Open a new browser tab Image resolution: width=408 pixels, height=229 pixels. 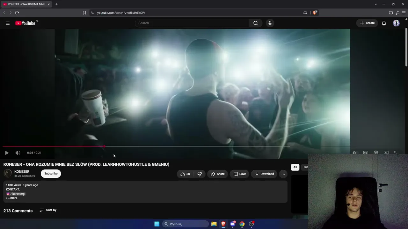pos(56,4)
